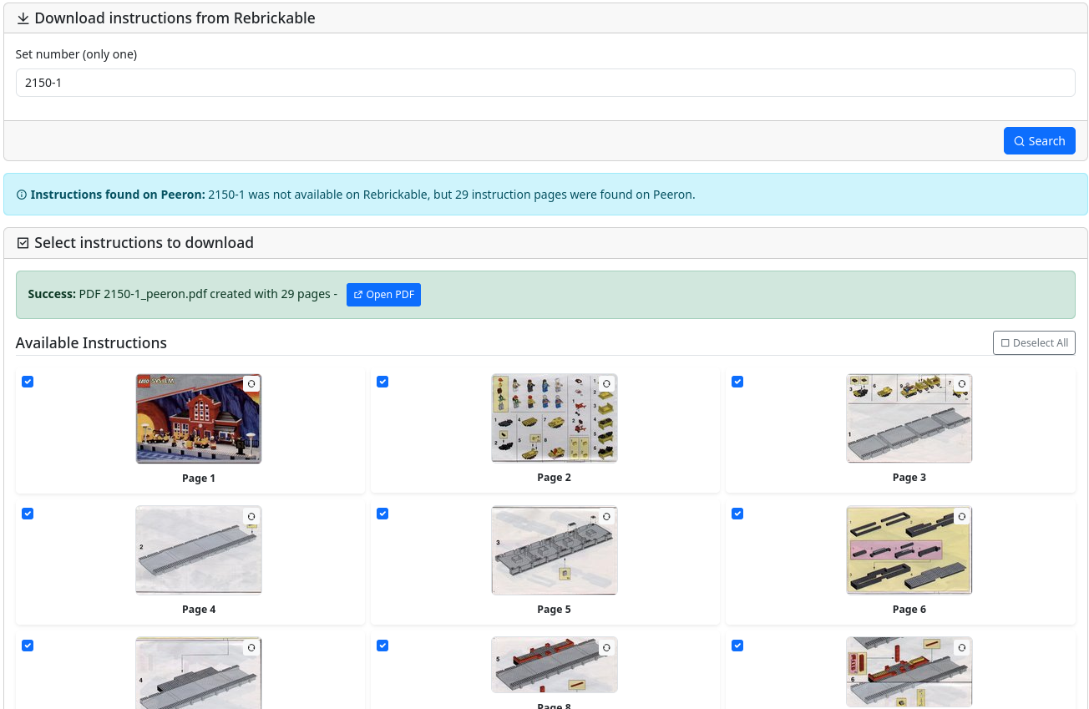Untick the Page 5 checkbox
Viewport: 1089px width, 709px height.
point(382,514)
